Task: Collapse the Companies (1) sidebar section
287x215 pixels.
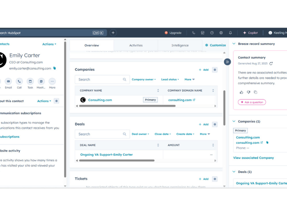Action: tap(234, 121)
